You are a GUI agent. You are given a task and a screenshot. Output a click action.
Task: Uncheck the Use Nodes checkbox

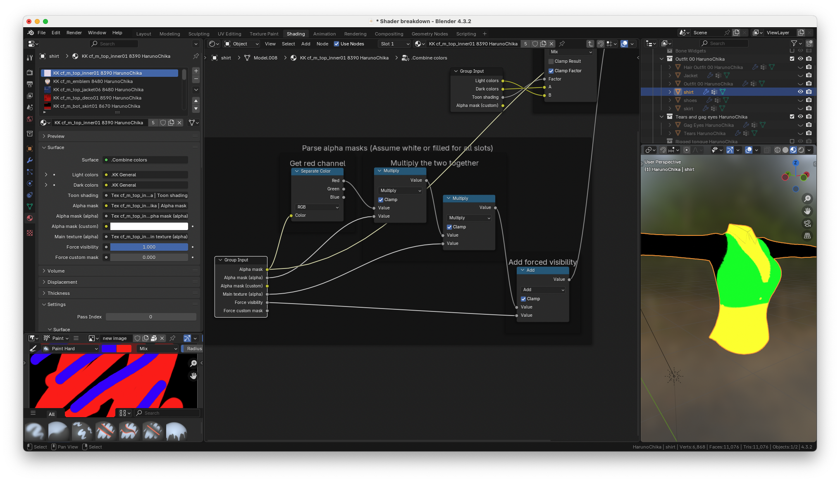tap(336, 44)
